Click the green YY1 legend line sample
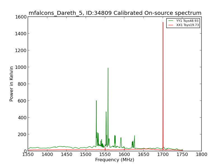 [x=171, y=21]
